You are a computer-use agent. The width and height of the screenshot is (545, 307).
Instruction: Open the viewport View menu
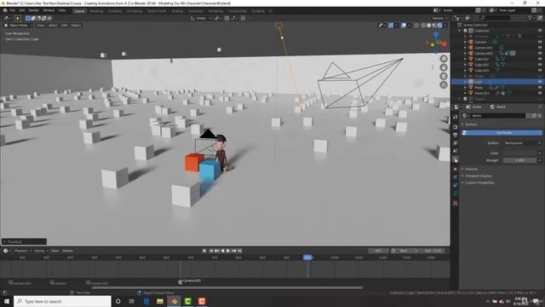(41, 26)
